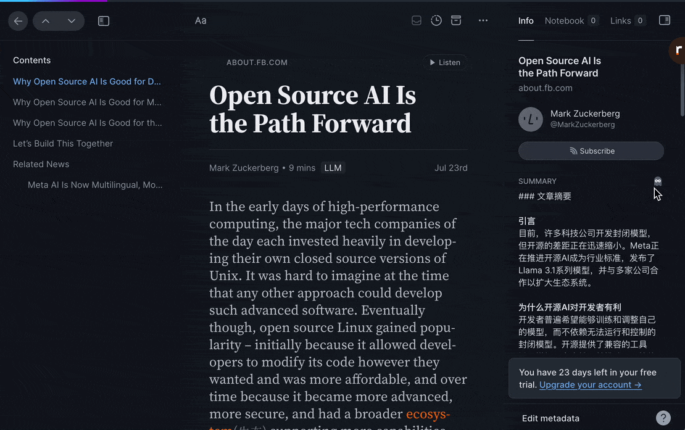Viewport: 685px width, 430px height.
Task: Go to the next document
Action: [72, 21]
